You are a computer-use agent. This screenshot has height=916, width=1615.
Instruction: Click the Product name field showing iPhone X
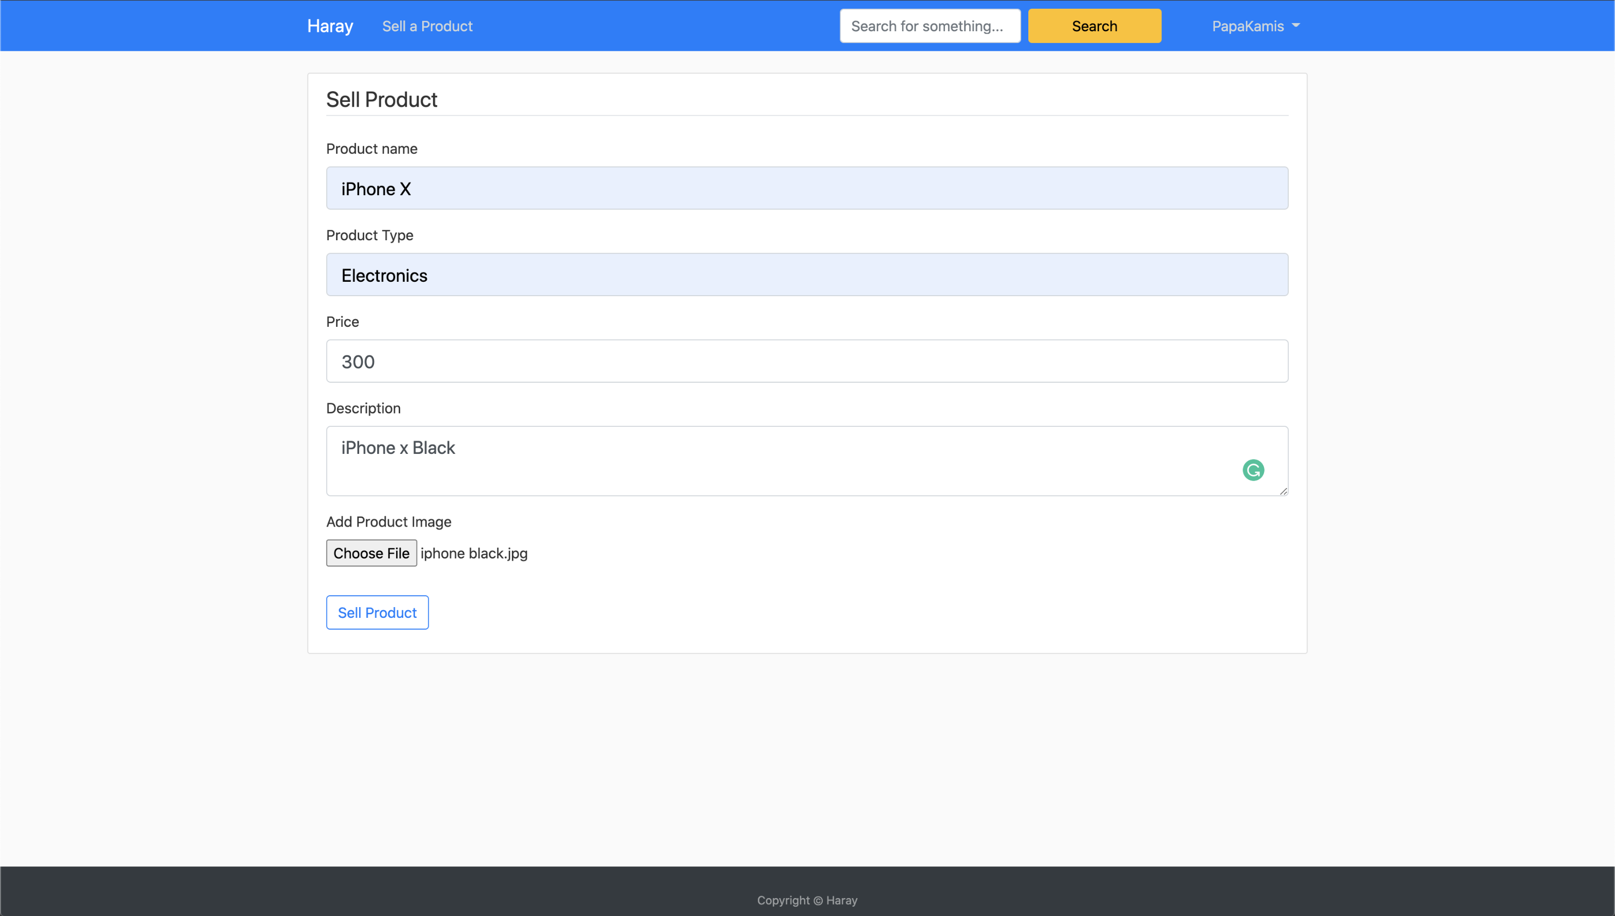pyautogui.click(x=806, y=188)
